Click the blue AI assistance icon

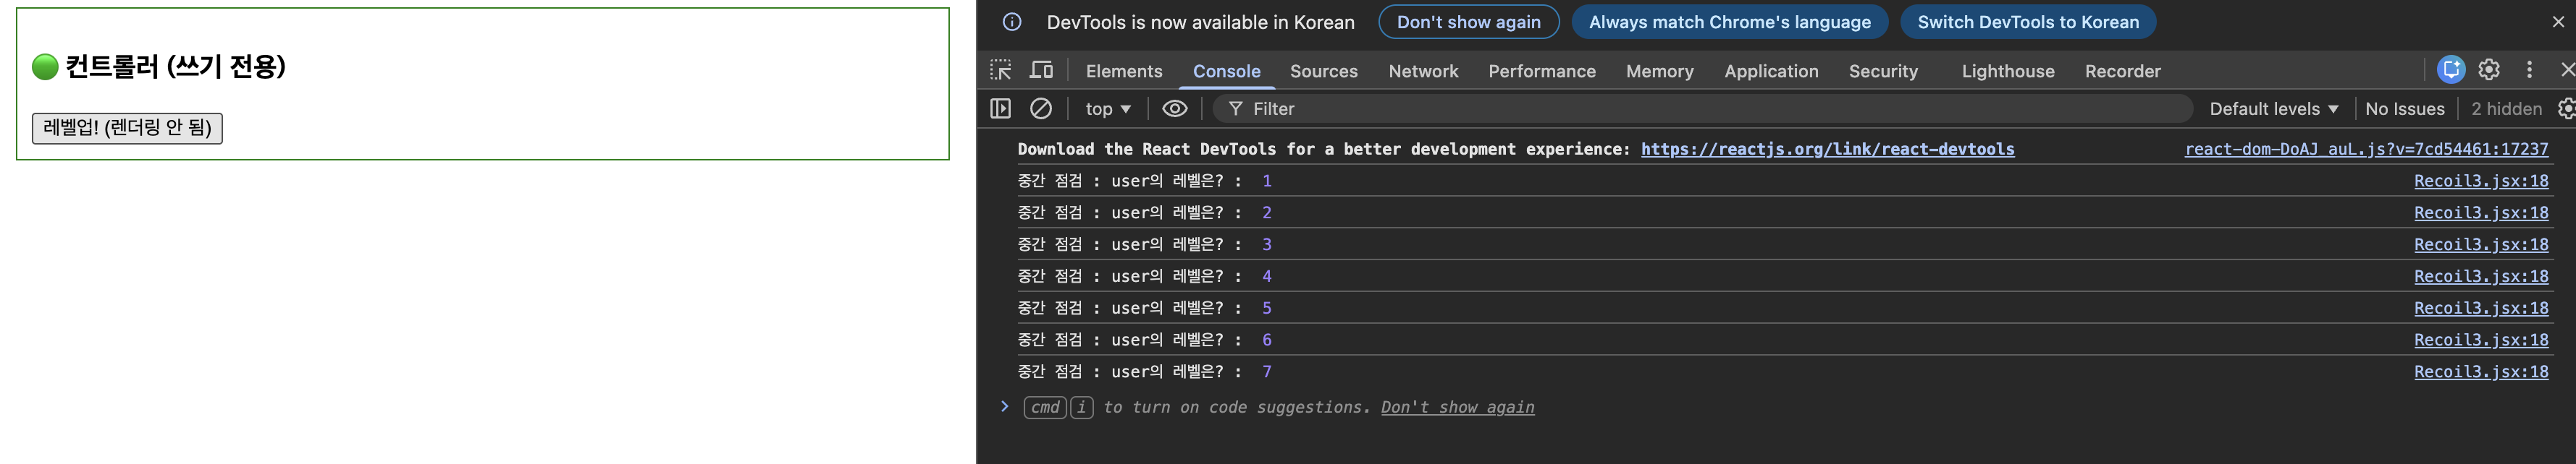2450,70
